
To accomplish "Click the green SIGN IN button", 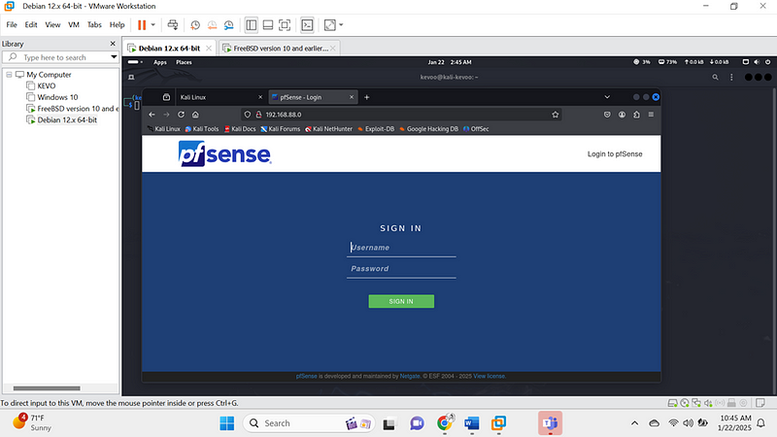I will coord(401,301).
